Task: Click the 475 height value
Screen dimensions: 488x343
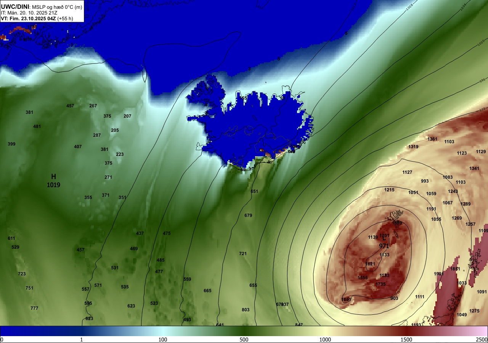Action: [167, 233]
